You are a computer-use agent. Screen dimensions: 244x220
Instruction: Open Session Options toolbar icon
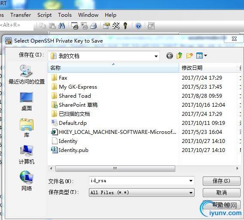pyautogui.click(x=107, y=26)
